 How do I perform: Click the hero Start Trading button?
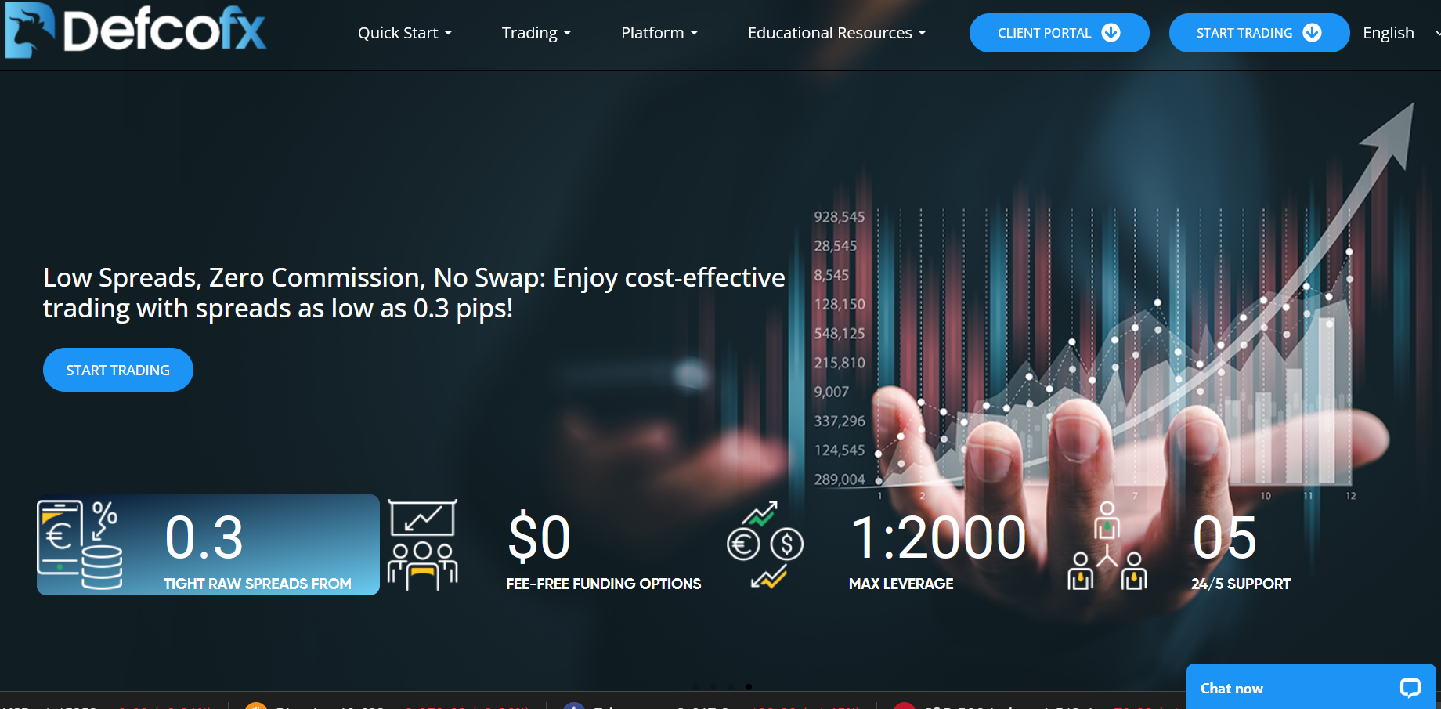click(118, 370)
